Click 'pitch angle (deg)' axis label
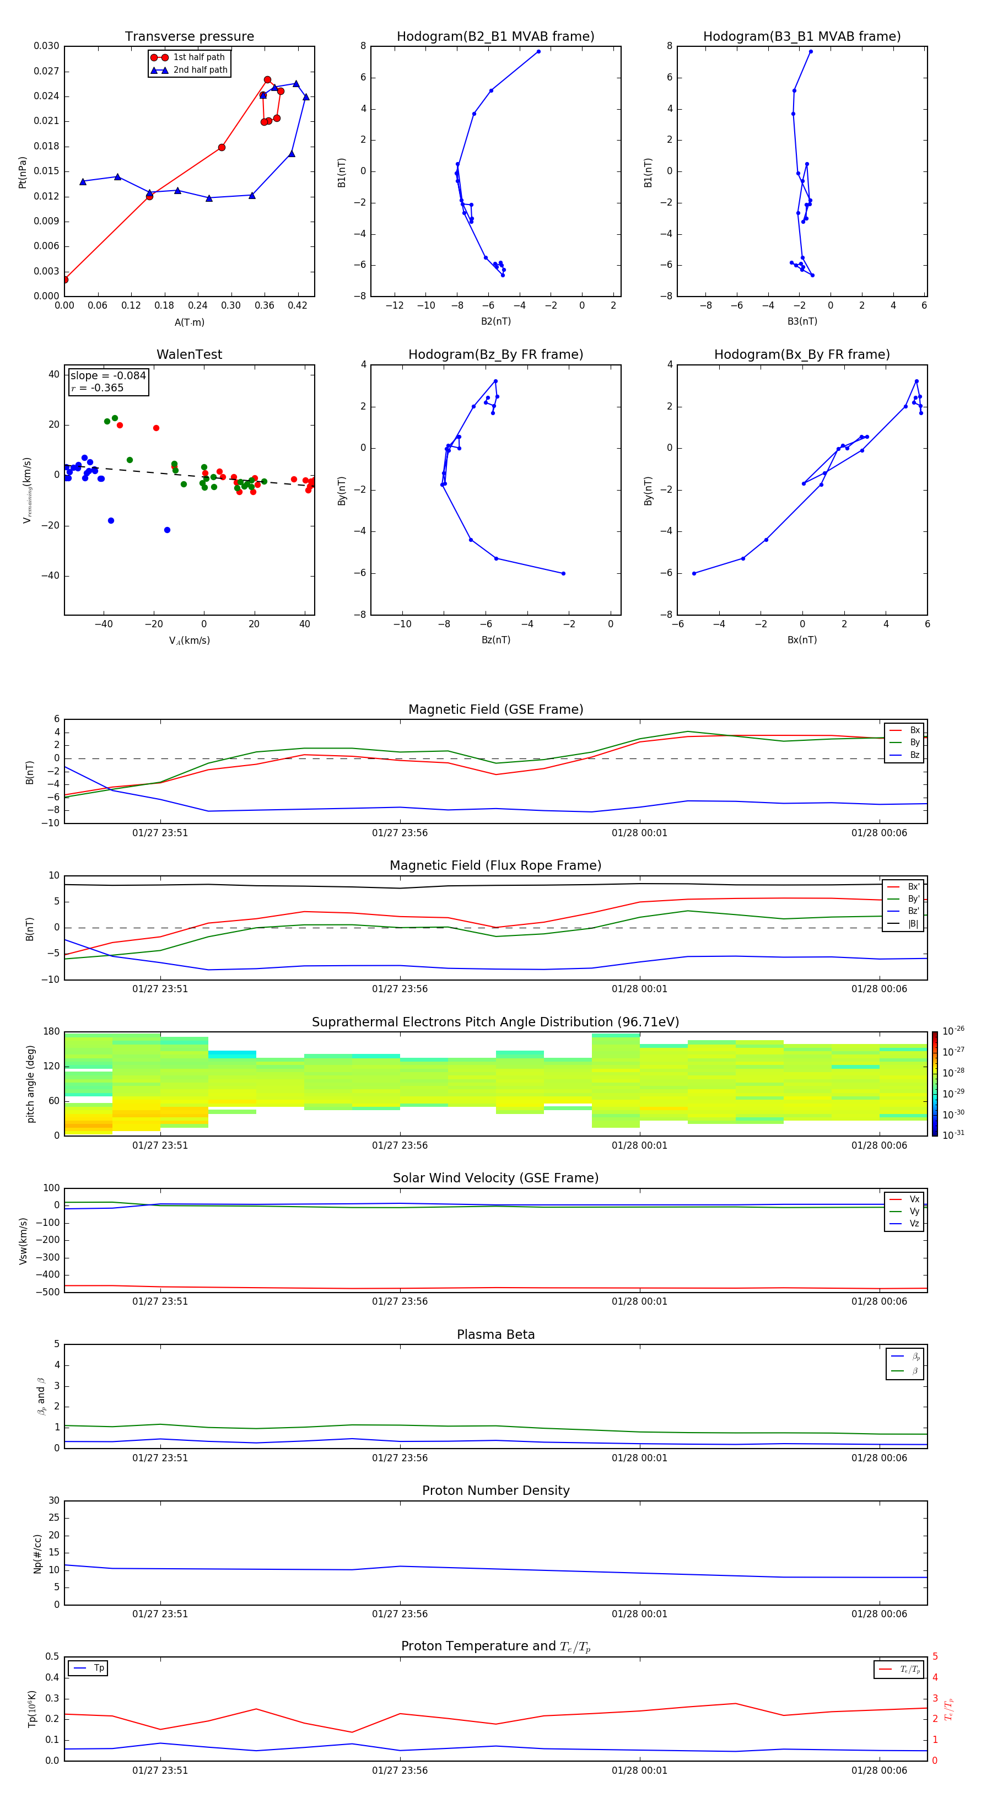 [x=30, y=1084]
